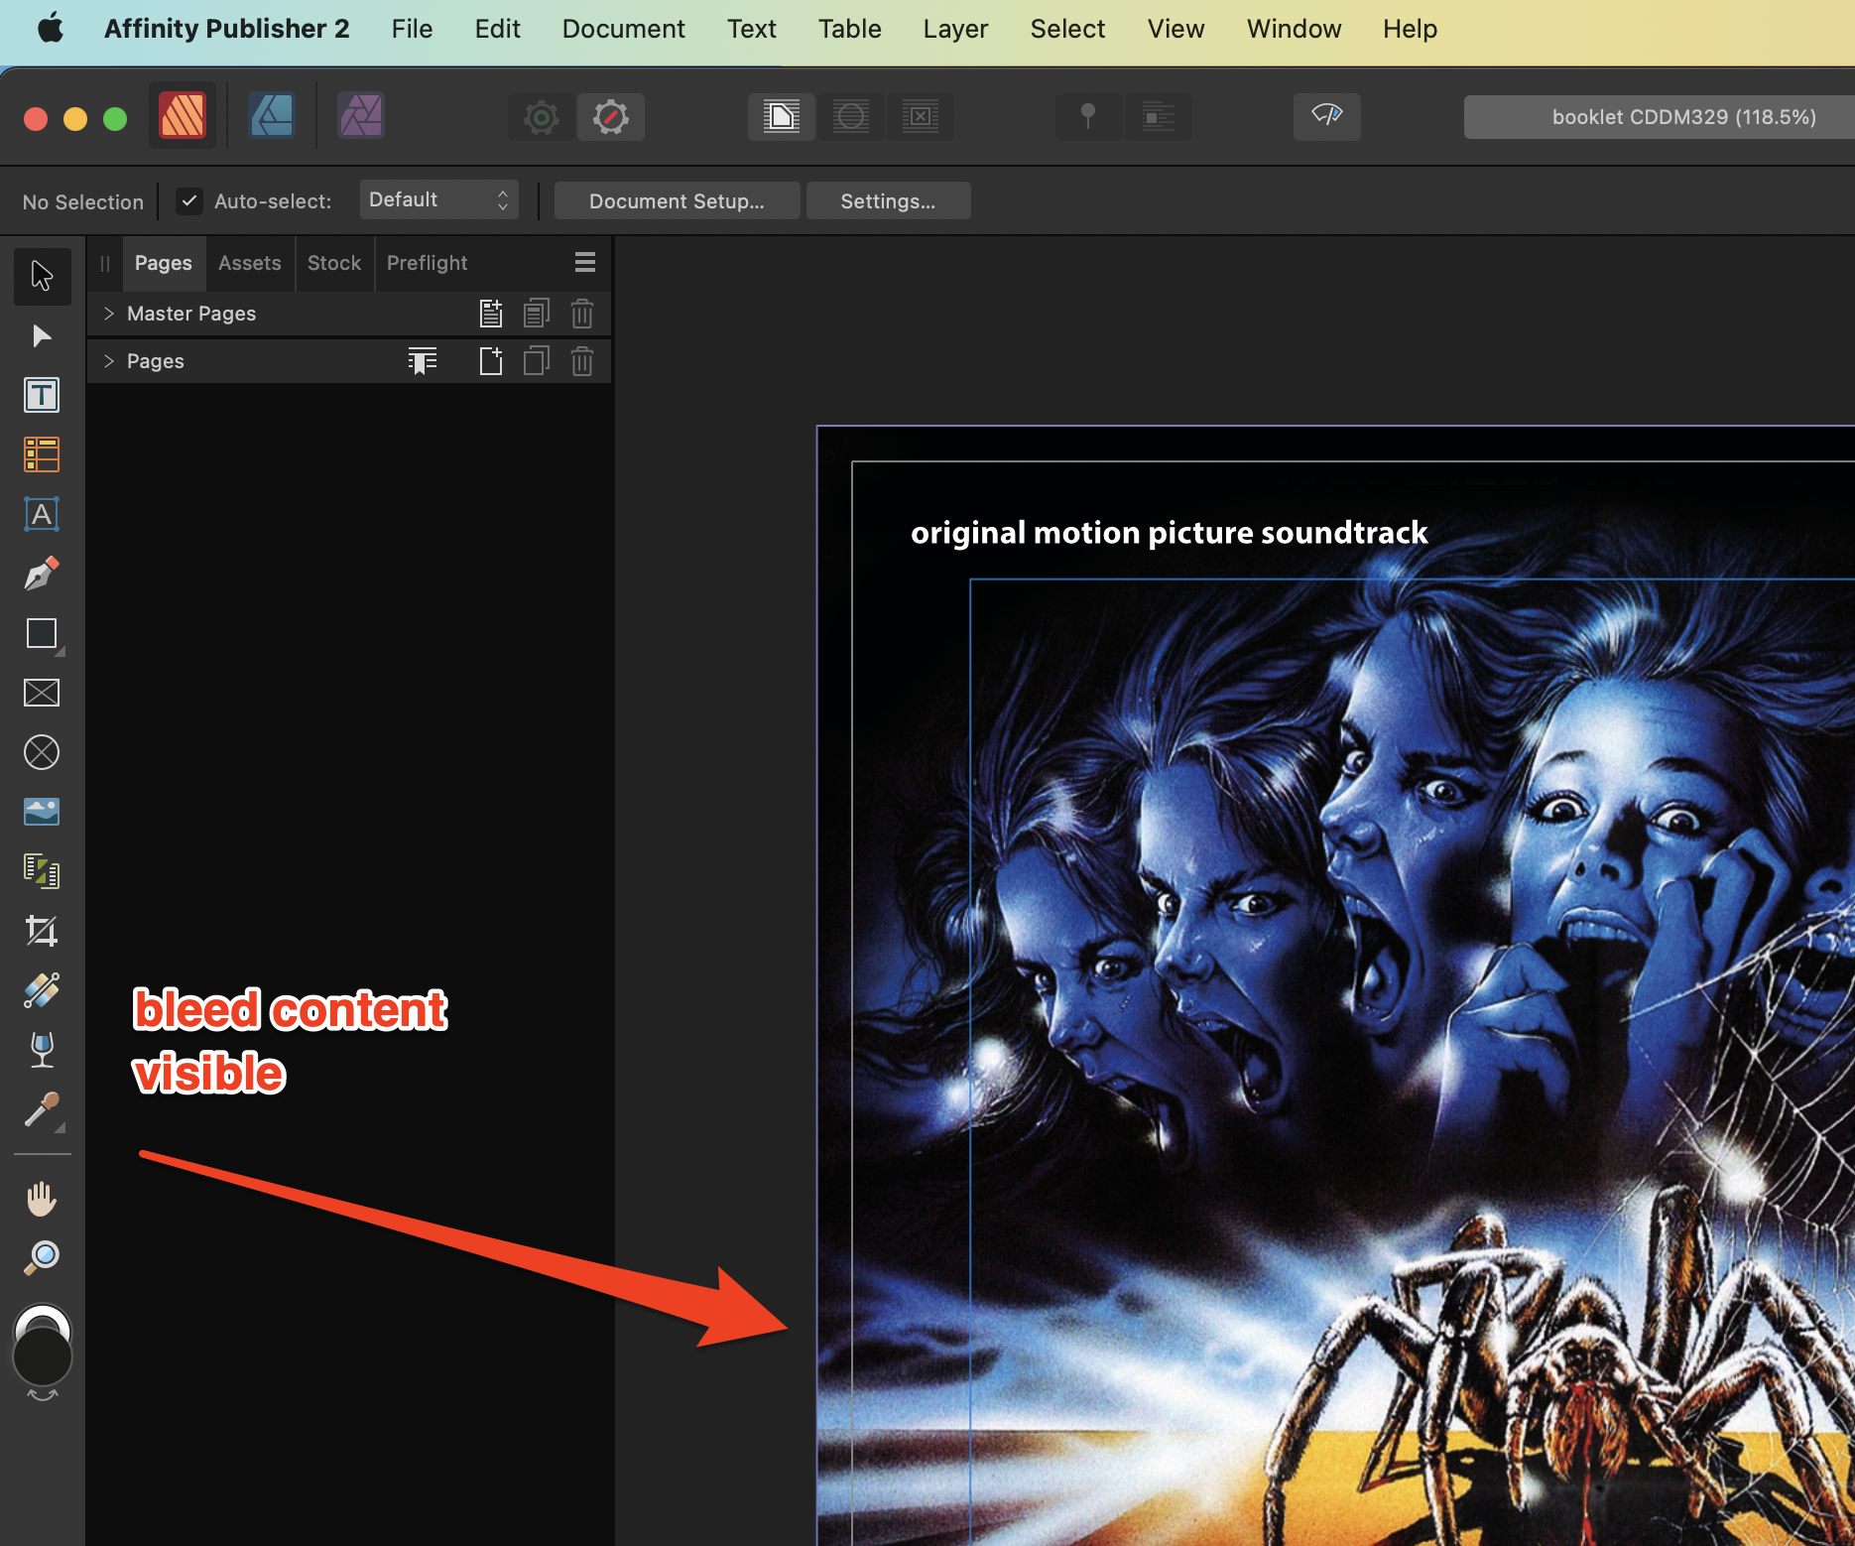This screenshot has height=1546, width=1855.
Task: Select the Transparency tool
Action: (42, 1050)
